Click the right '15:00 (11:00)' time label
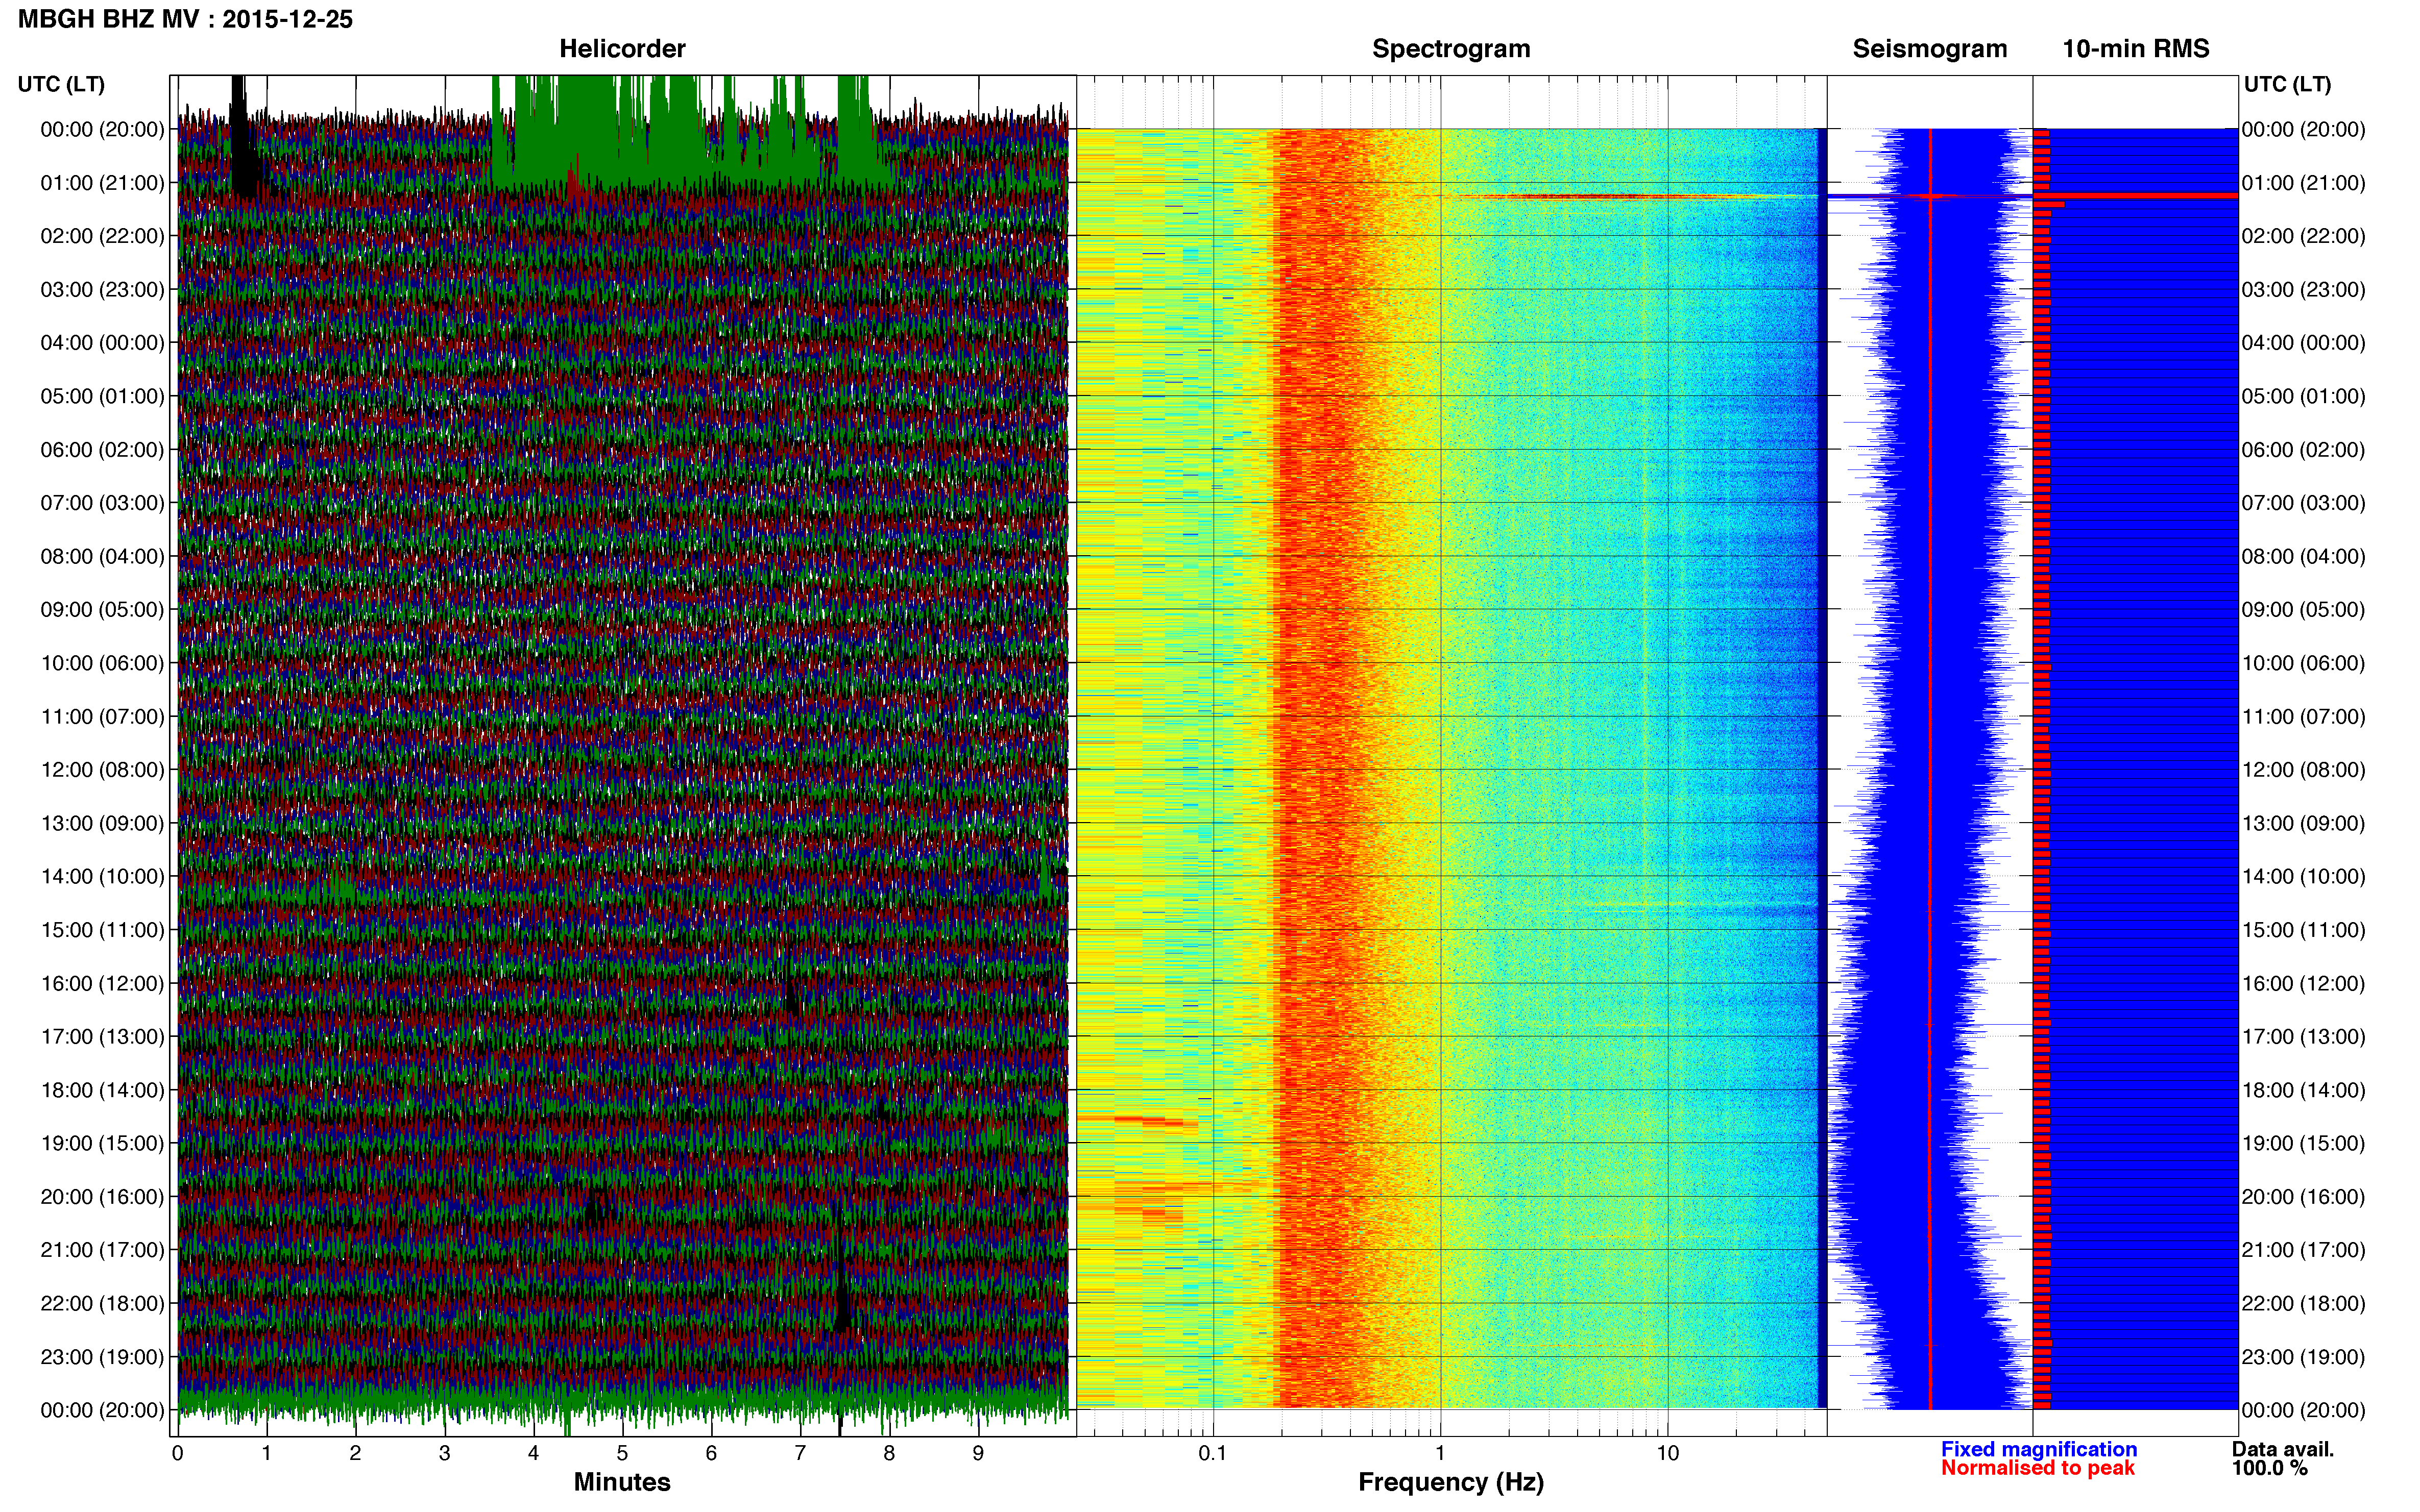Screen dimensions: 2420x1512 pyautogui.click(x=2304, y=930)
